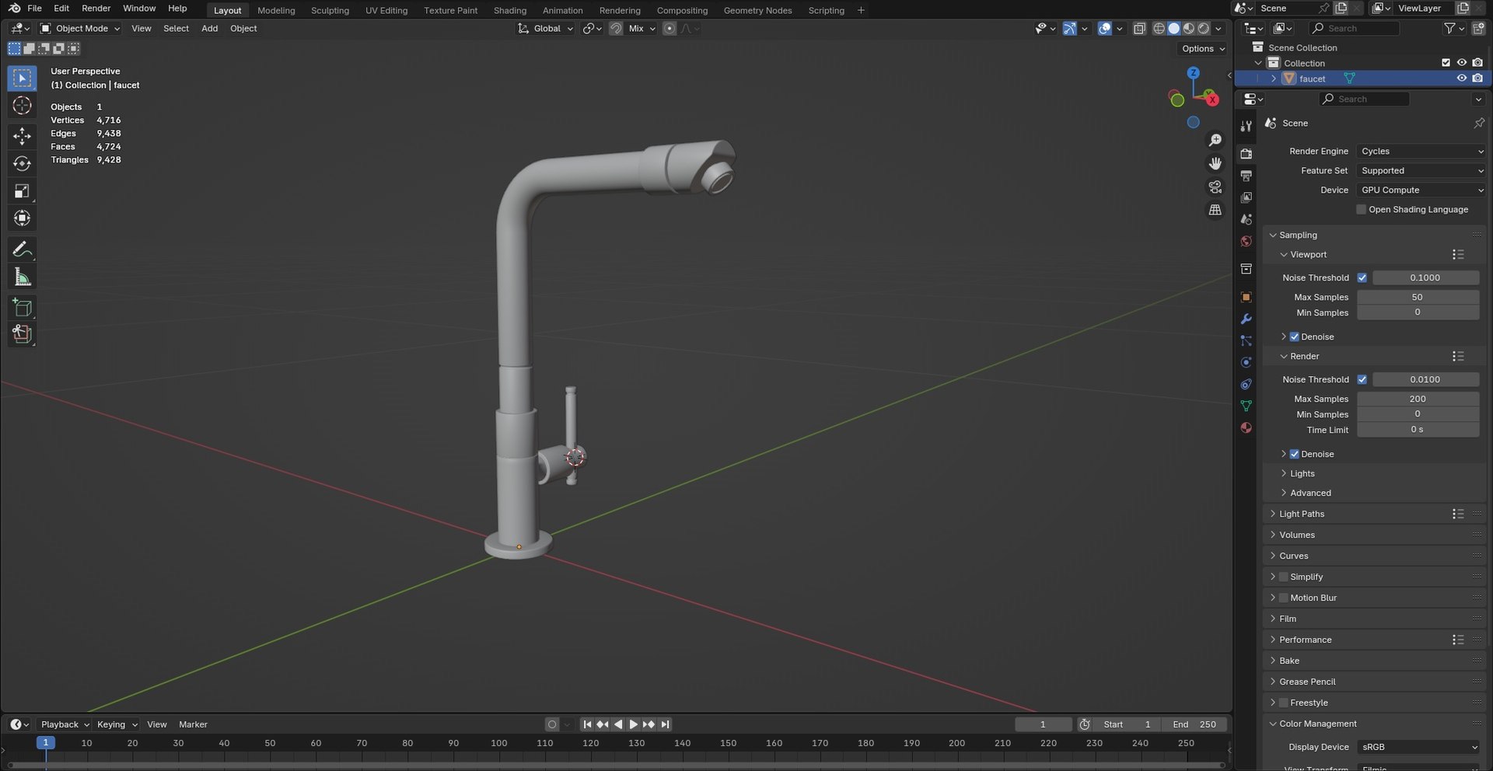Click the pan view hand icon
This screenshot has height=771, width=1493.
[x=1215, y=163]
